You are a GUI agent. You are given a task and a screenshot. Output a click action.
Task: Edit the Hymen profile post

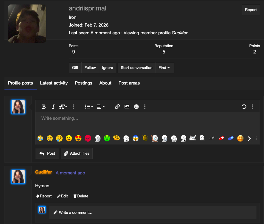click(x=63, y=196)
